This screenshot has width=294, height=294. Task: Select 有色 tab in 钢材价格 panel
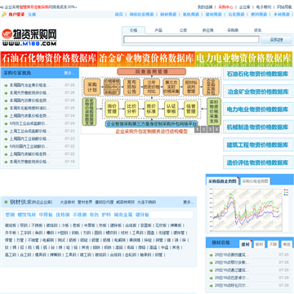coord(286,244)
